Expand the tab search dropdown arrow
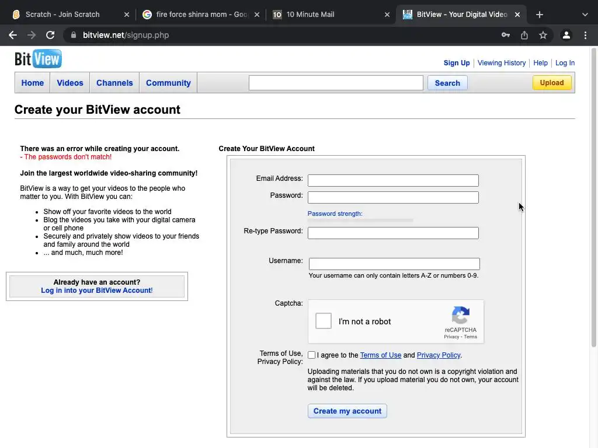This screenshot has height=448, width=598. [585, 15]
